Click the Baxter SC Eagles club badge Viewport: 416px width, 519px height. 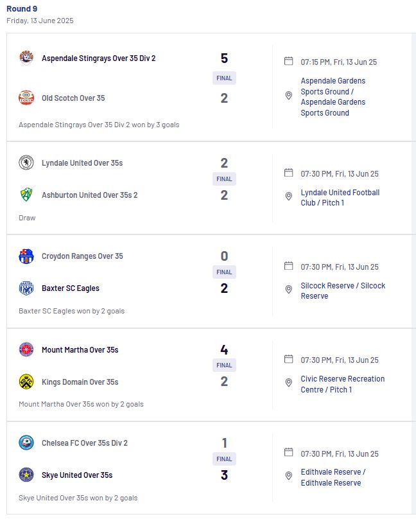point(26,288)
